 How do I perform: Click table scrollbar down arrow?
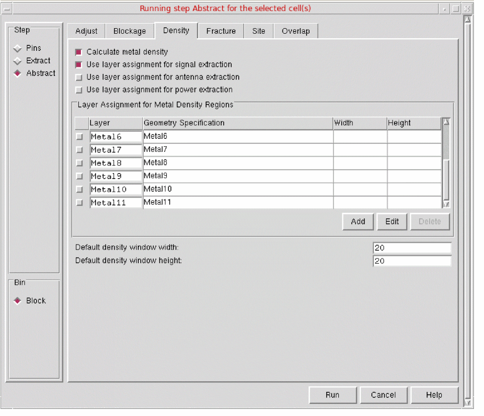click(x=445, y=204)
